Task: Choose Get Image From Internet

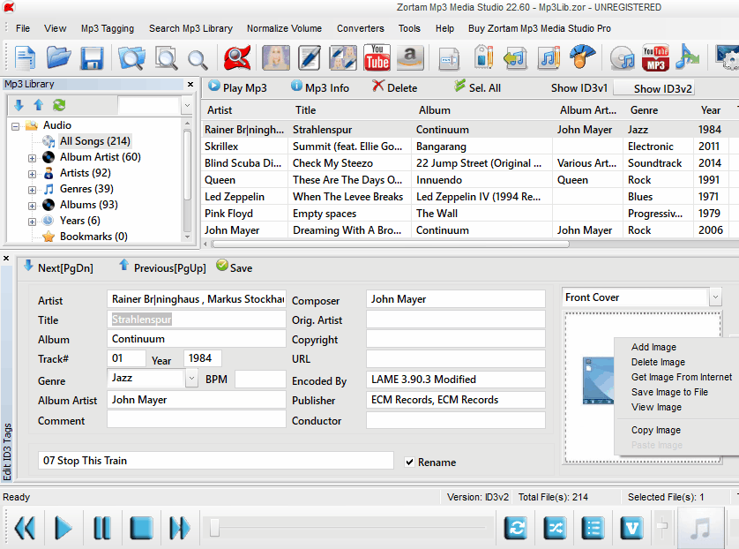Action: 682,377
